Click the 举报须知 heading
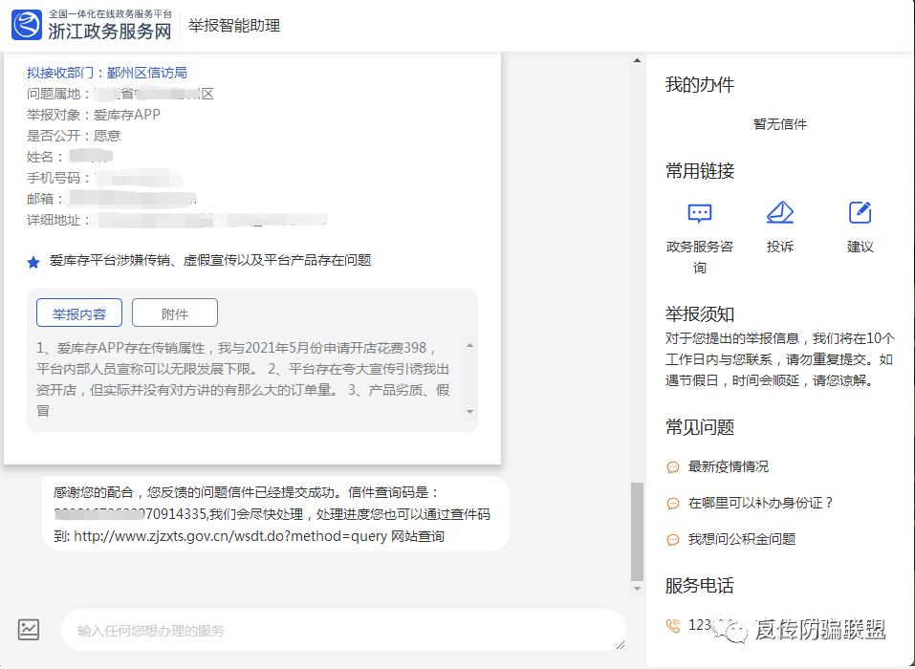Viewport: 915px width, 669px height. pos(700,314)
